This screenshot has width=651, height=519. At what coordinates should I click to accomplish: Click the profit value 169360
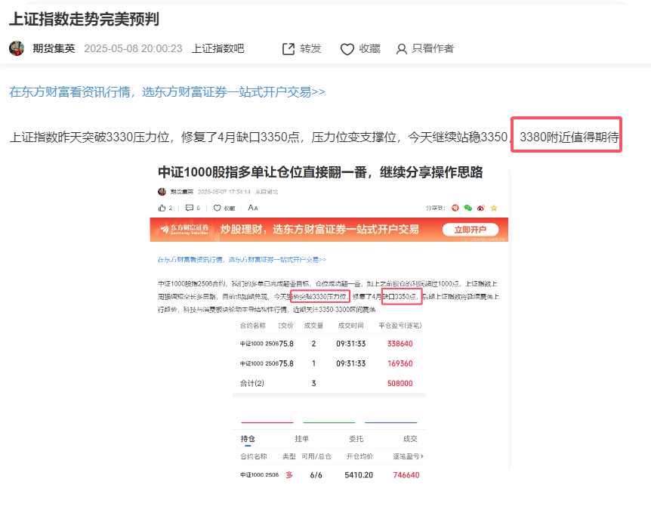click(x=400, y=363)
